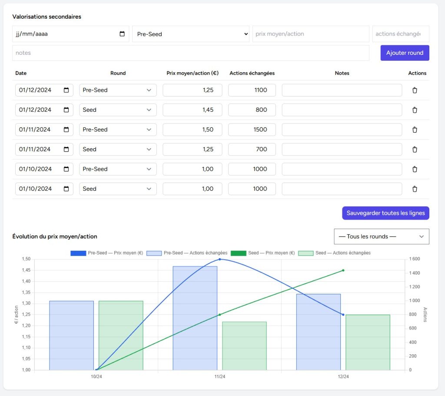Image resolution: width=445 pixels, height=396 pixels.
Task: Open calendar icon for the 01/10/2024 Seed row
Action: pos(66,189)
